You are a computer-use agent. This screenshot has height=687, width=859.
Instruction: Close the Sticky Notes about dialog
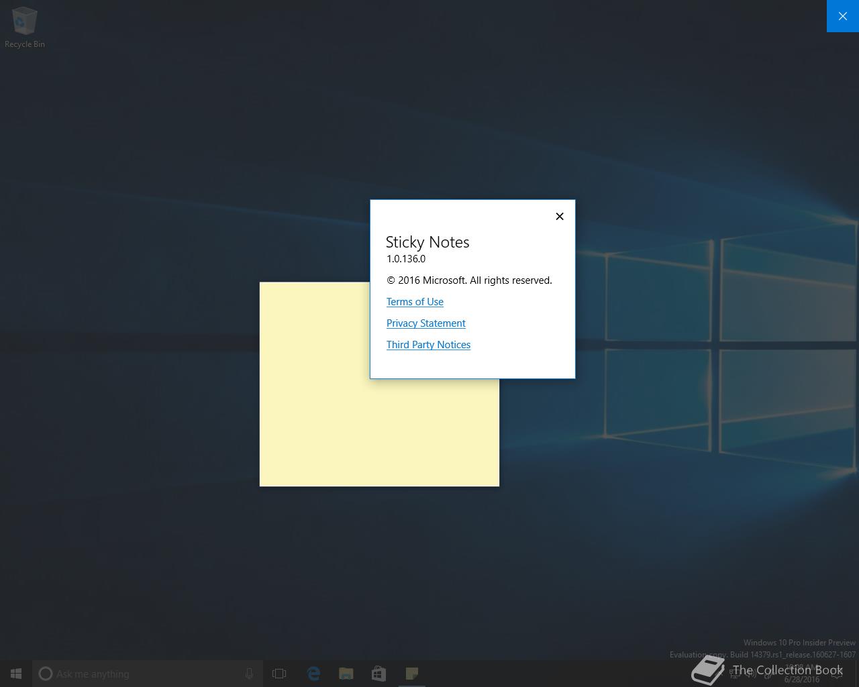point(560,216)
